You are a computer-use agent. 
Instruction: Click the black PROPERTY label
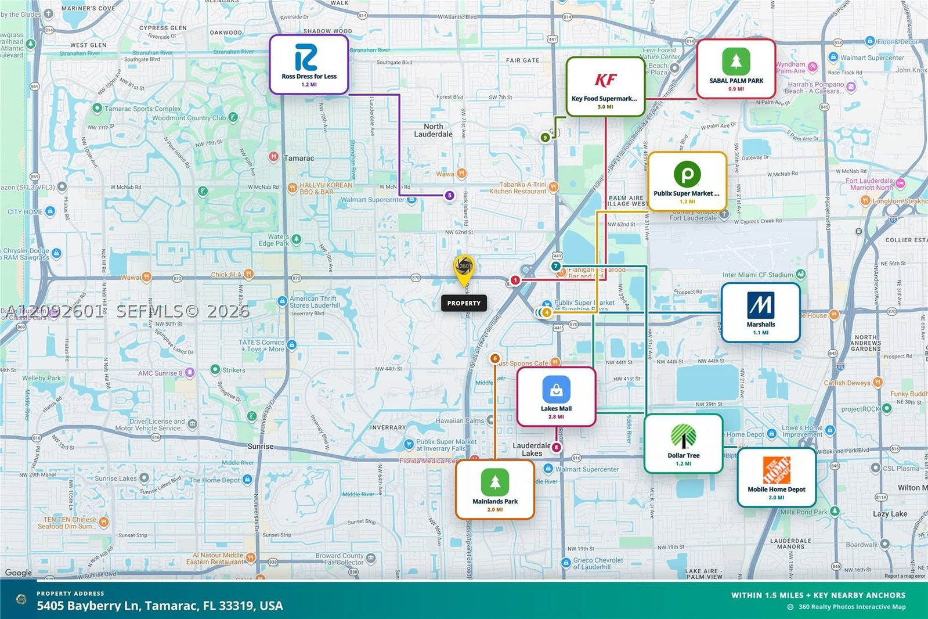tap(464, 303)
